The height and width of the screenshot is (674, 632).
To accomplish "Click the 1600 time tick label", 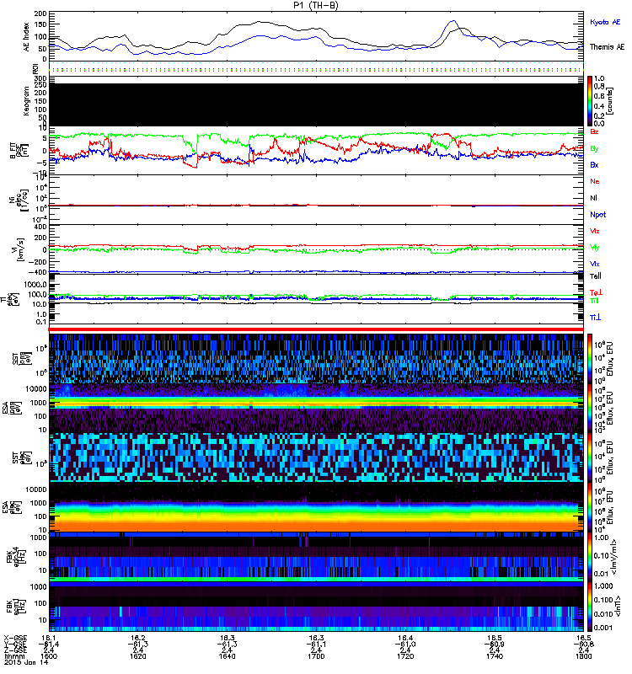I will click(x=49, y=656).
